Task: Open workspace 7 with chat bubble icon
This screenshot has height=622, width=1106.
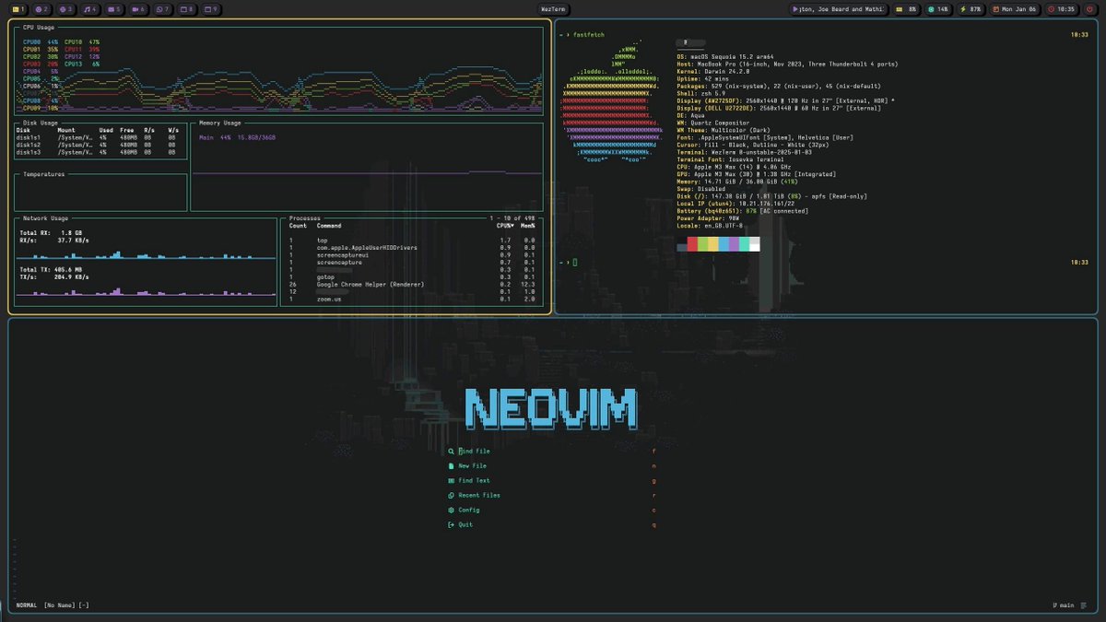Action: point(163,9)
